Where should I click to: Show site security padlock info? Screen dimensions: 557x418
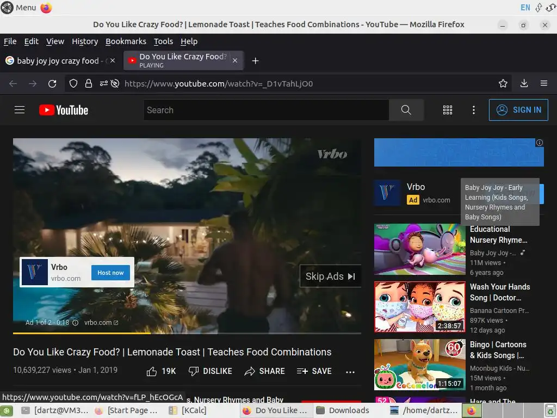pyautogui.click(x=89, y=83)
